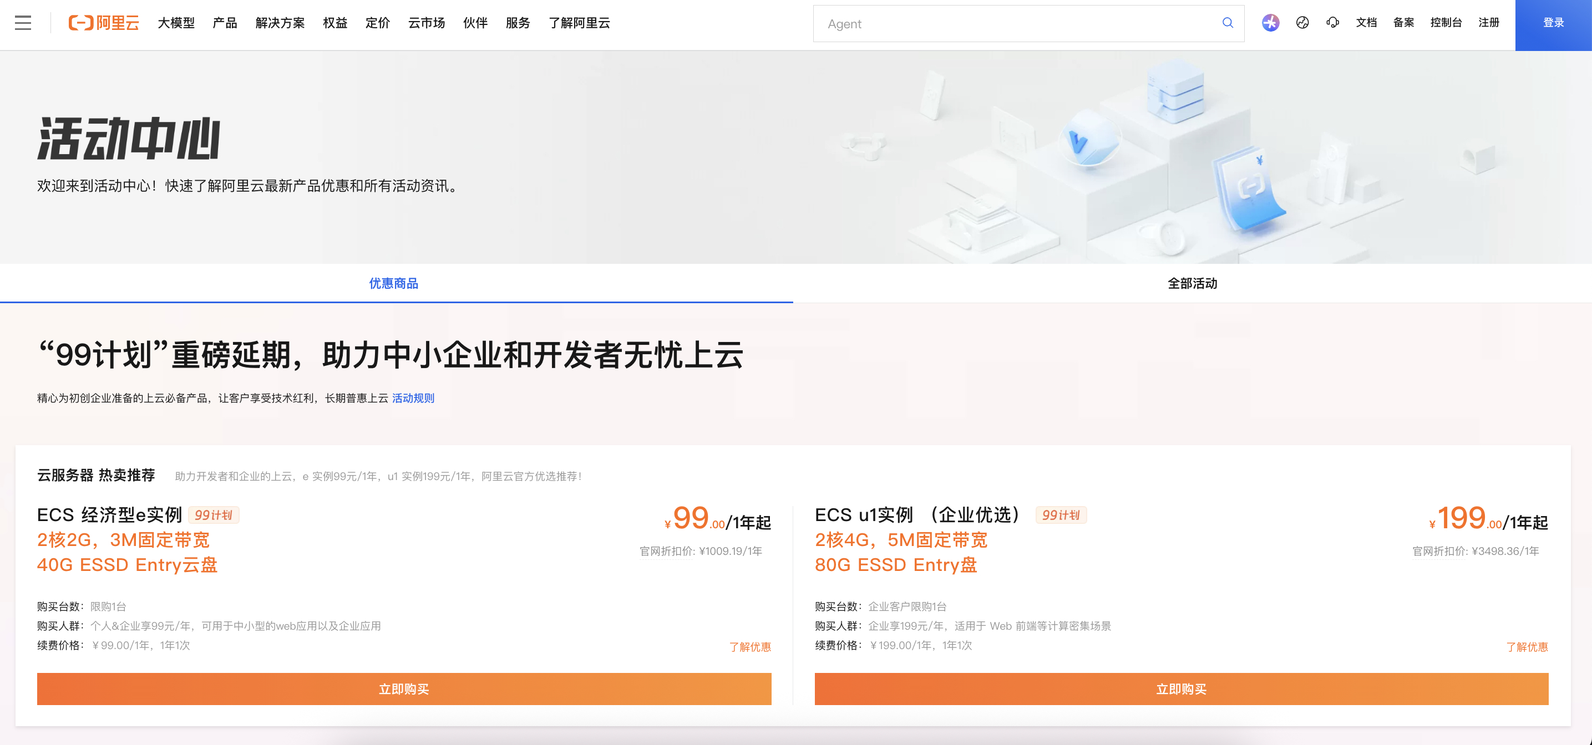The image size is (1592, 745).
Task: Click 40G ESSD Entry云盘 text
Action: pos(128,565)
